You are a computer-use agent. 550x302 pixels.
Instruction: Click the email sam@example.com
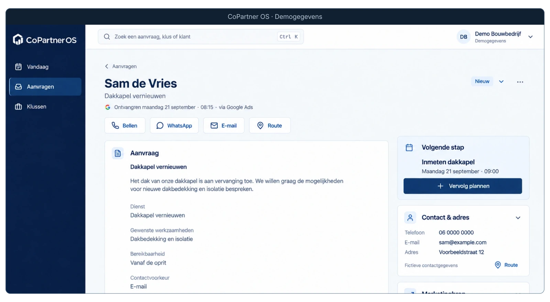tap(463, 242)
